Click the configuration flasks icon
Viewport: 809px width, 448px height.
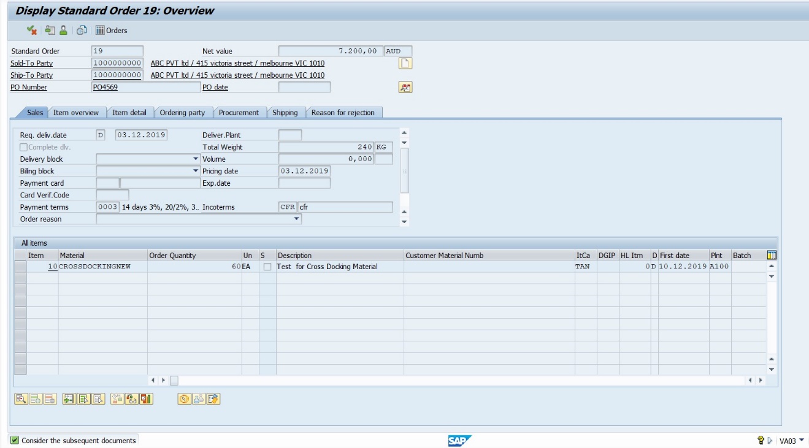[199, 399]
